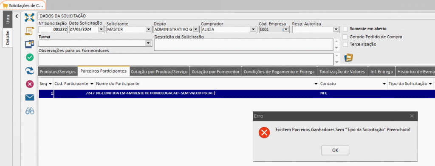Enable the Somente em aberto checkbox
This screenshot has height=166, width=435.
point(345,29)
